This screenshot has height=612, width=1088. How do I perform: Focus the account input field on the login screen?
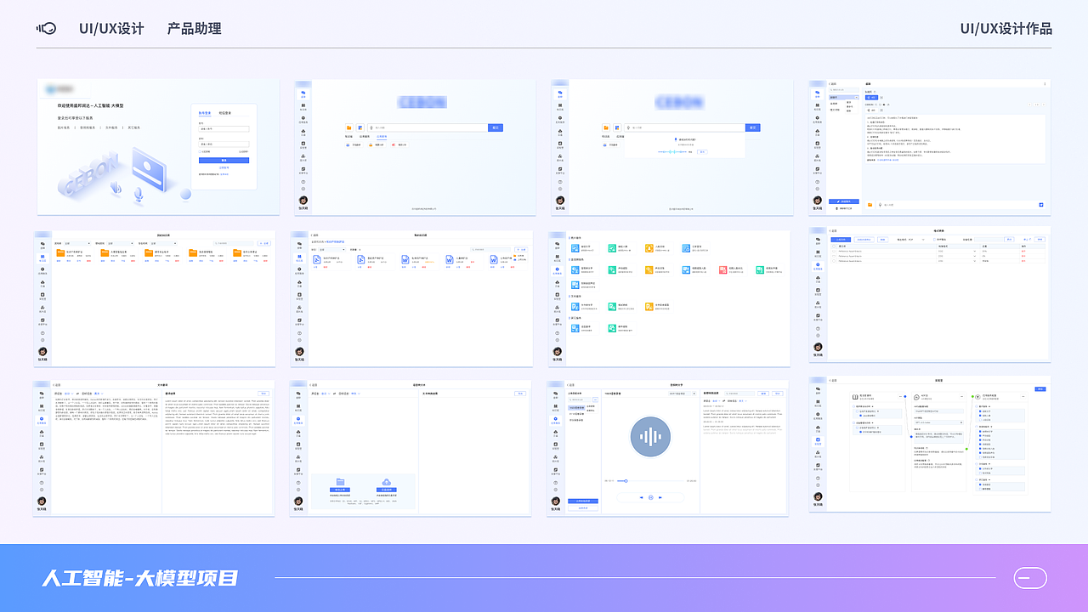(x=224, y=129)
